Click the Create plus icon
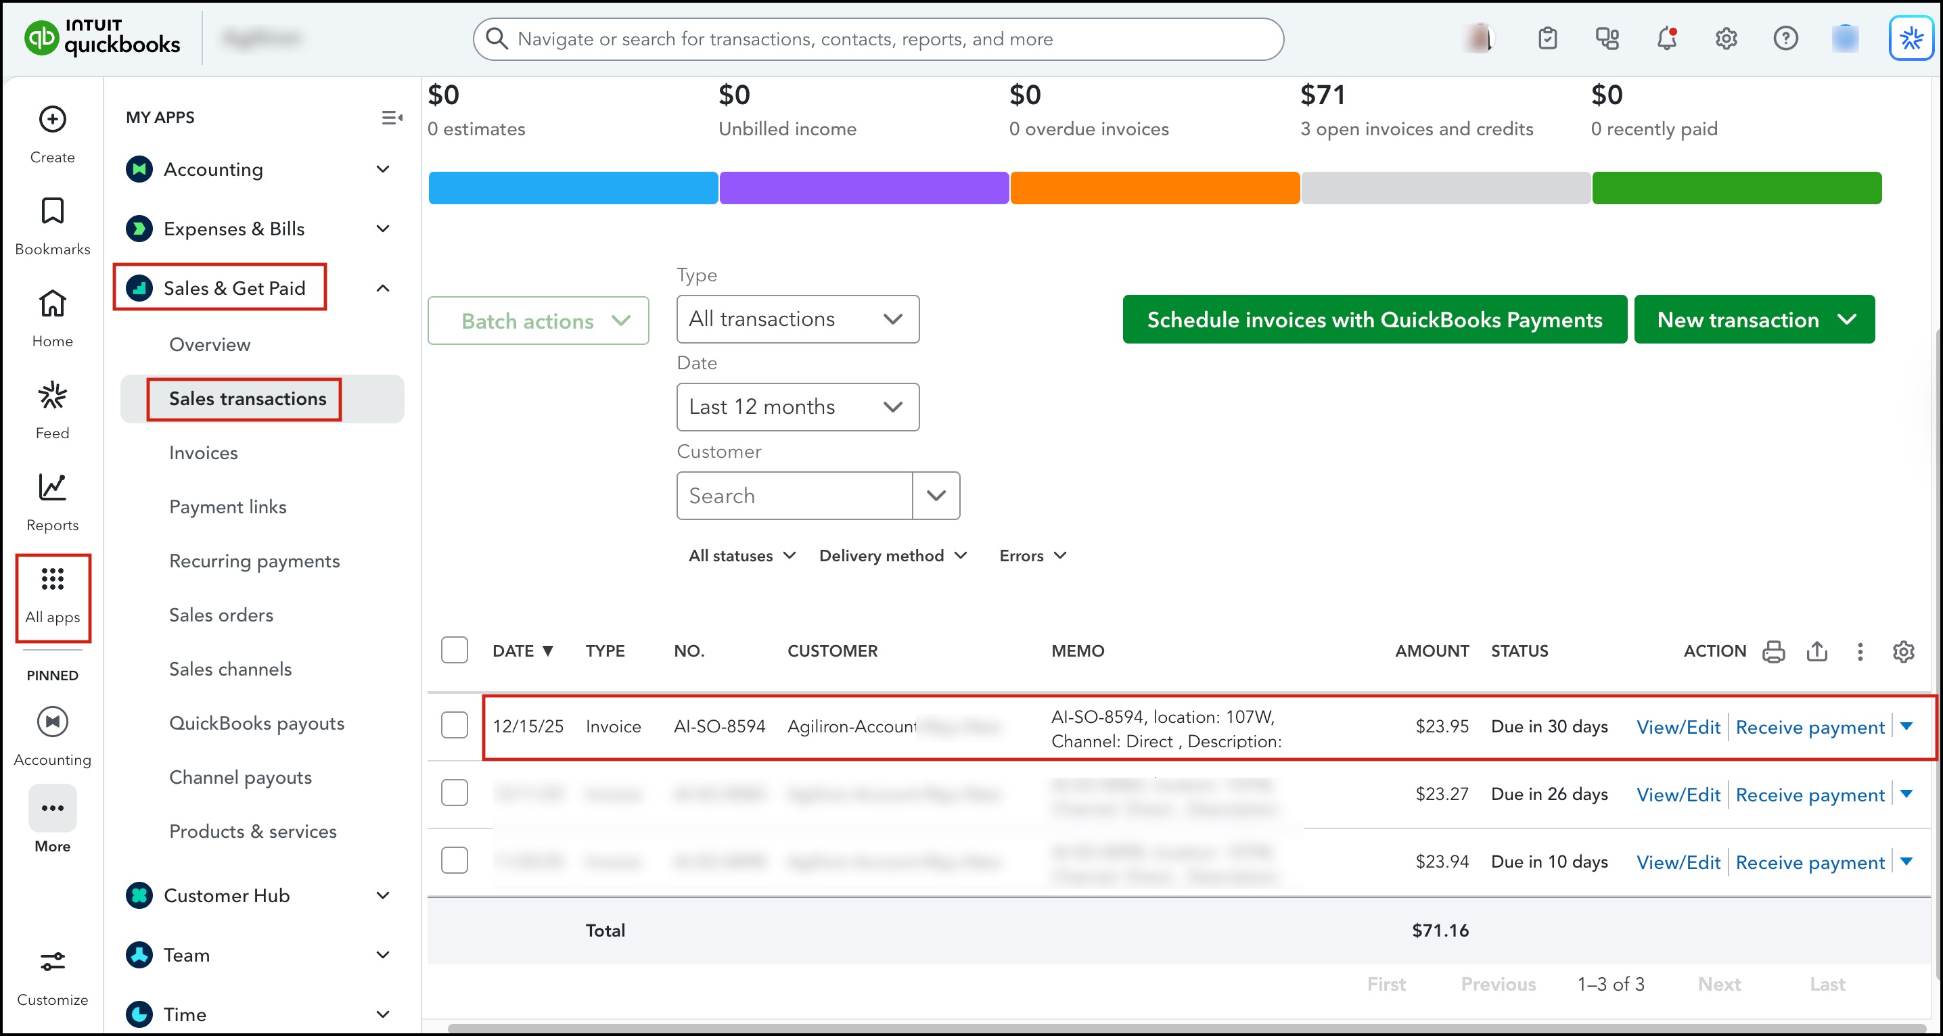This screenshot has height=1036, width=1943. pos(52,119)
